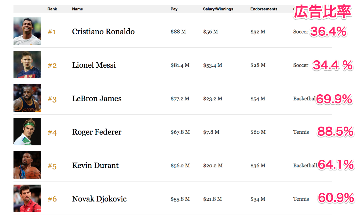Click Roger Federer's photo thumbnail
Viewport: 358px width, 216px height.
click(27, 131)
